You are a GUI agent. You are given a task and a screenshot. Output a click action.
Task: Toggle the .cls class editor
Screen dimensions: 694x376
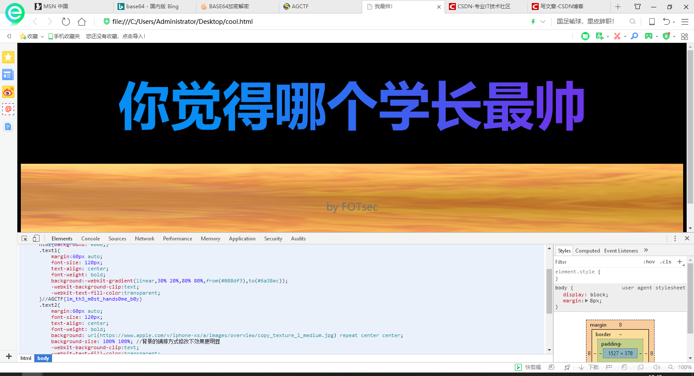666,262
